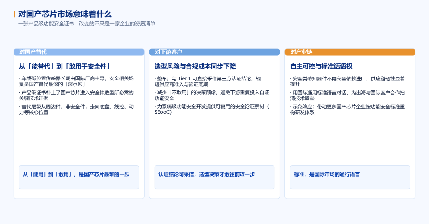
Task: Select the 对下游客户 card header
Action: 214,52
